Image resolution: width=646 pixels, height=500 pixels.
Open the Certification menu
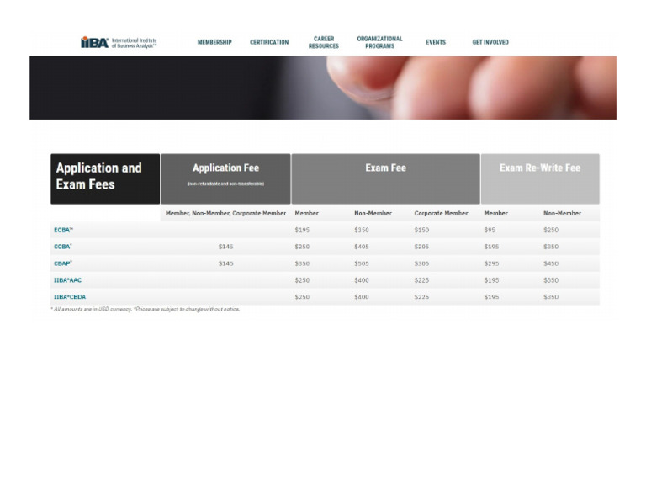pos(269,42)
